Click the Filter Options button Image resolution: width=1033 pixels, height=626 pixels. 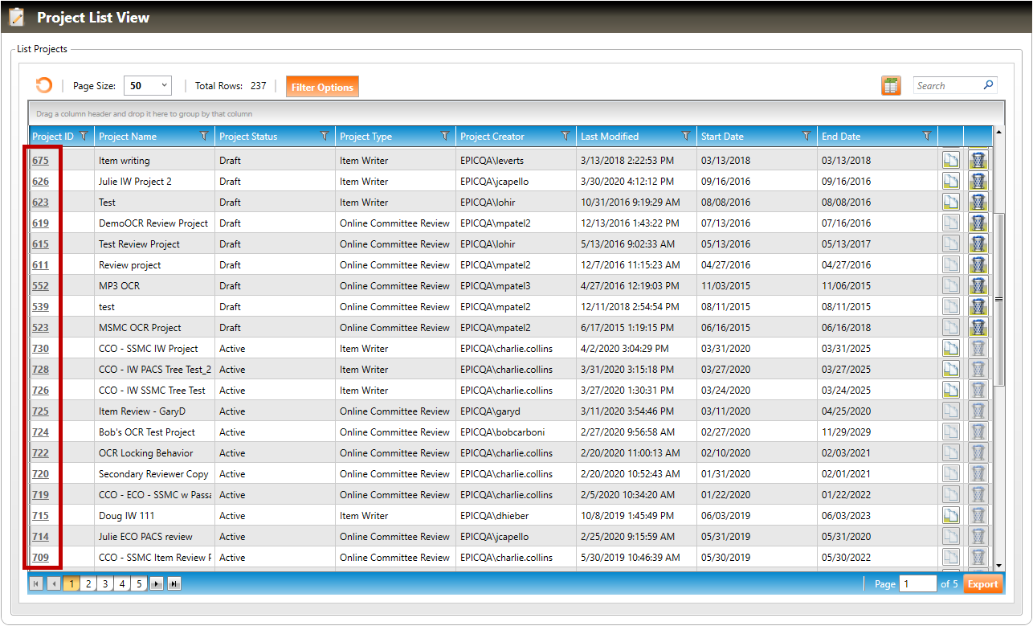pos(322,87)
